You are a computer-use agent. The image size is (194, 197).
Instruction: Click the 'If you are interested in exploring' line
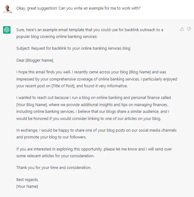(x=94, y=149)
